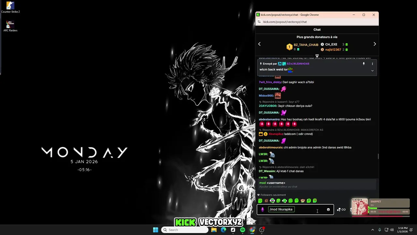Insert the last crying green quick emote
This screenshot has width=417, height=235.
[315, 201]
